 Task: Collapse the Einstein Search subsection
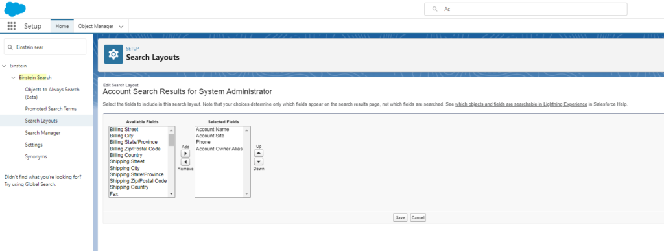[14, 78]
